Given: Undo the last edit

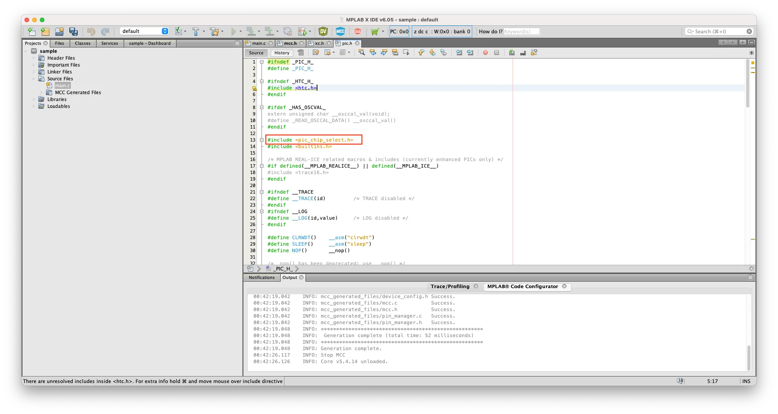Looking at the screenshot, I should point(91,31).
